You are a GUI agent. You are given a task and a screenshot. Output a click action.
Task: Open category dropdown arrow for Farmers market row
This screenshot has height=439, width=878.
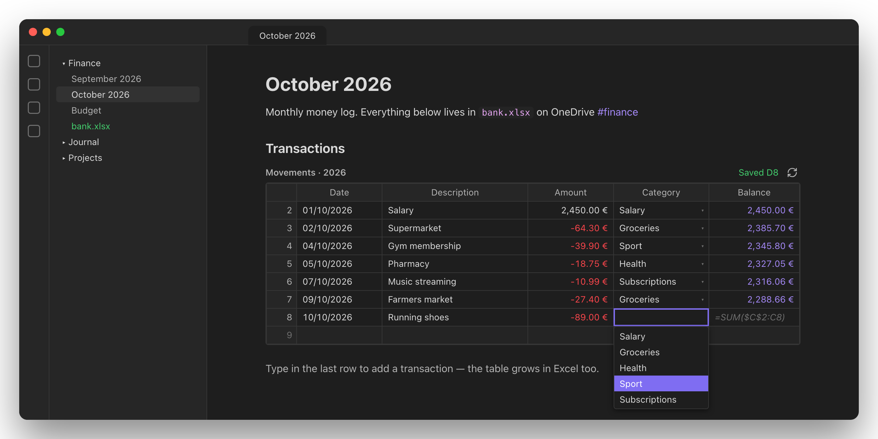[x=702, y=300]
